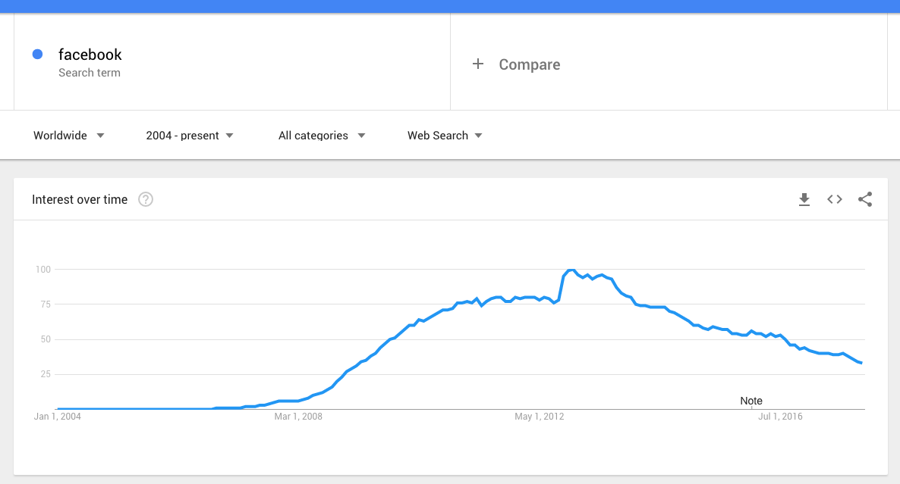Expand the Worldwide region dropdown

coord(69,136)
